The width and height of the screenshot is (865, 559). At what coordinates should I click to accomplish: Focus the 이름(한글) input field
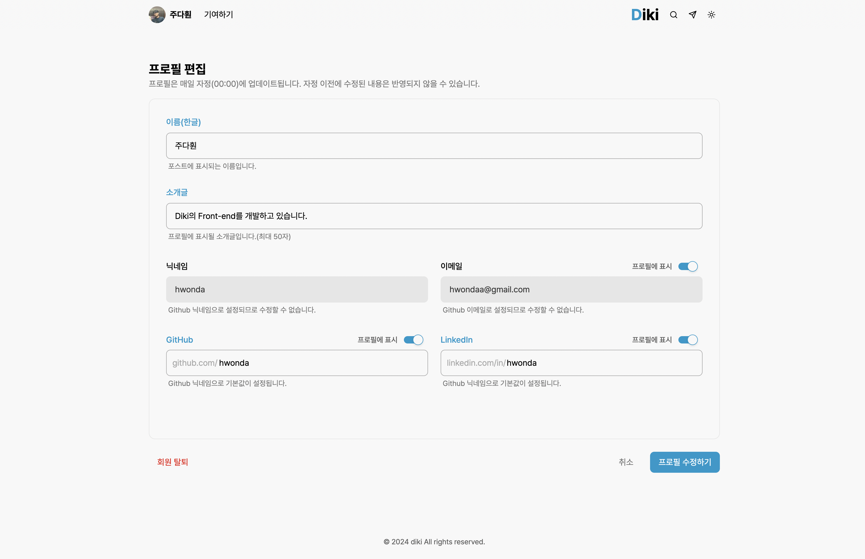click(434, 146)
